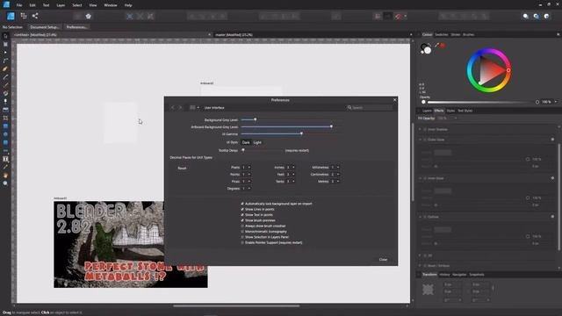Click the Blender 2.82 artboard image
562x316 pixels.
[x=131, y=244]
